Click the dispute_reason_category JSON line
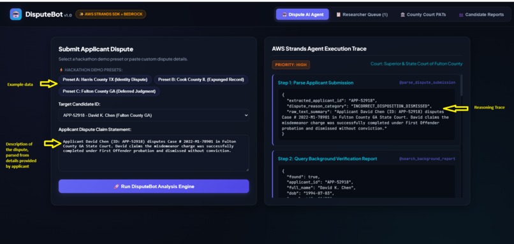Image resolution: width=514 pixels, height=244 pixels. pyautogui.click(x=360, y=106)
